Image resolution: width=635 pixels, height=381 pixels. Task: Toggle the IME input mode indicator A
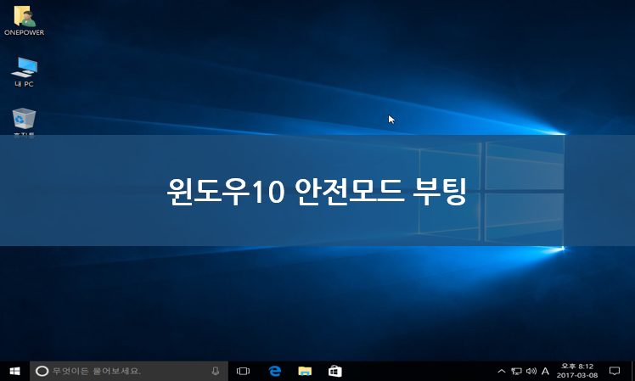coord(546,371)
